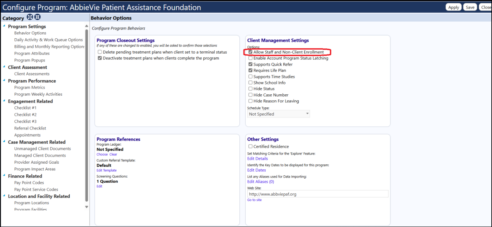
Task: Toggle Supports Quick Refer checkbox
Action: click(x=250, y=64)
